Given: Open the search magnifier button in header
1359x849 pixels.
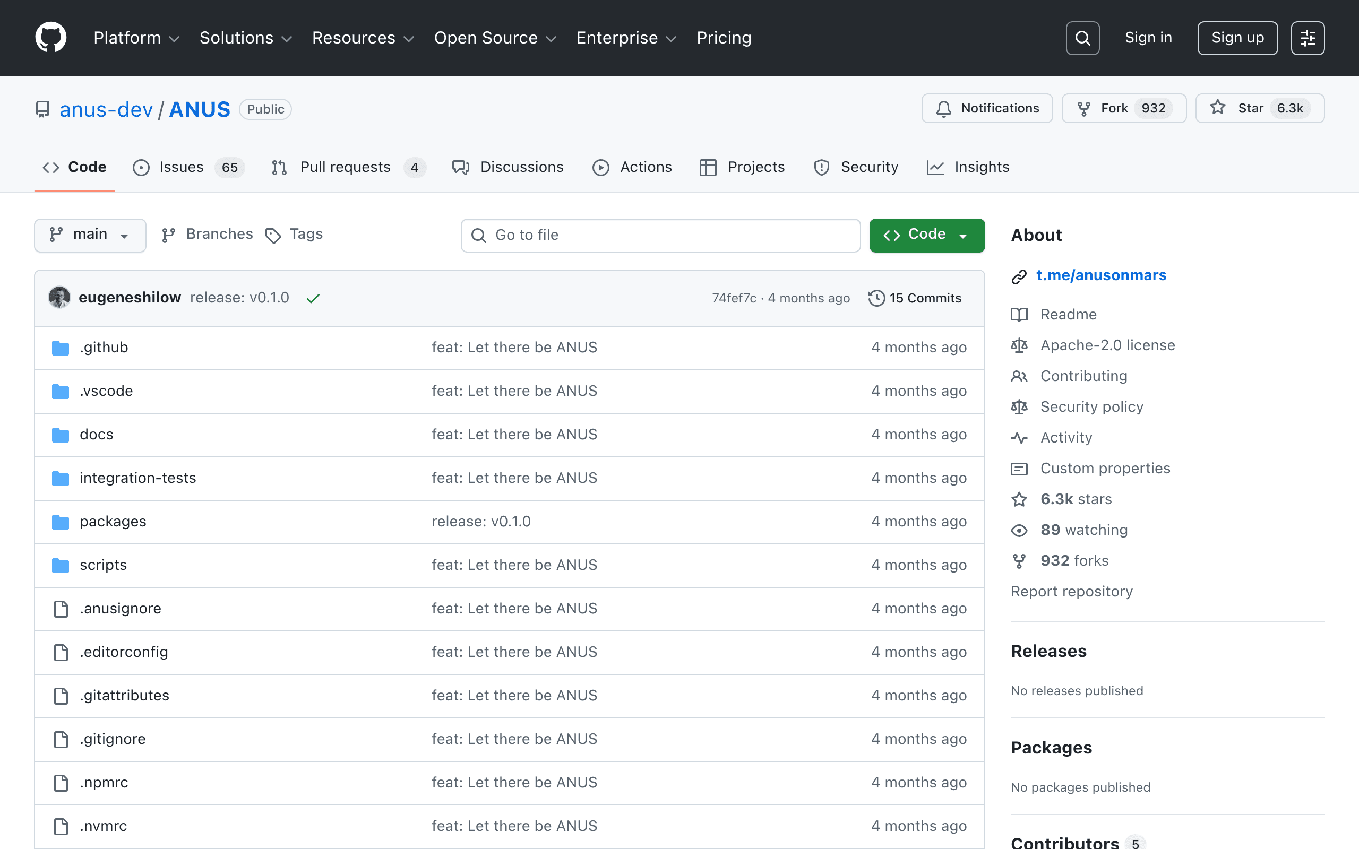Looking at the screenshot, I should click(x=1082, y=38).
